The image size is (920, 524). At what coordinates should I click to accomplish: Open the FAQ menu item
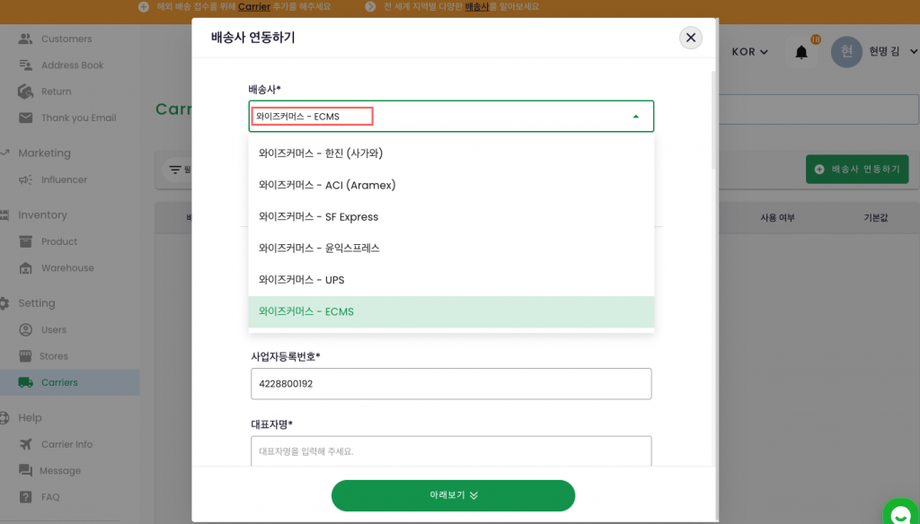50,497
